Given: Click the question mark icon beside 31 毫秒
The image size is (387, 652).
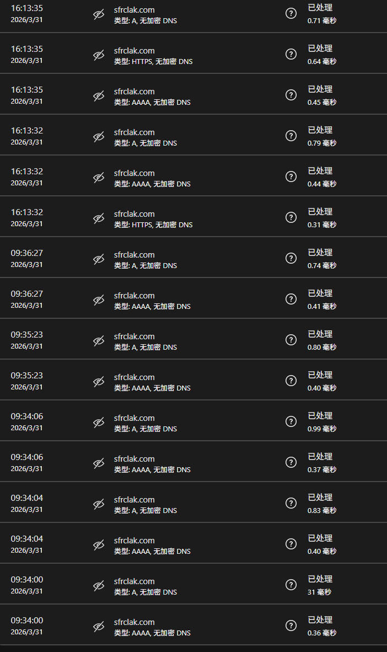Looking at the screenshot, I should click(x=291, y=585).
